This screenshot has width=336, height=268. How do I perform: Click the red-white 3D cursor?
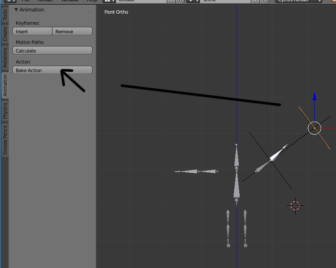click(x=295, y=206)
